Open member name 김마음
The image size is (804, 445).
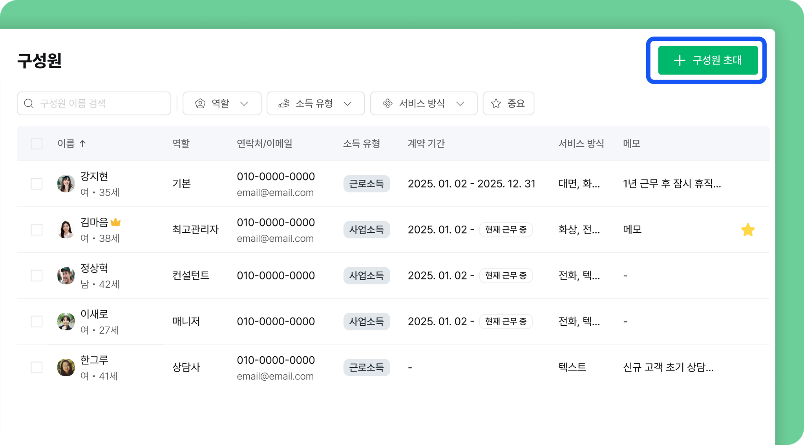pos(94,222)
